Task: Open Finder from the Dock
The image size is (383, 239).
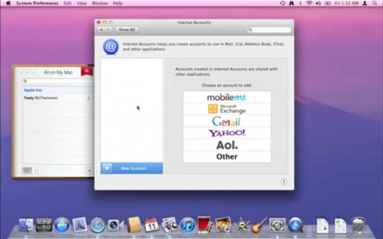Action: click(26, 225)
